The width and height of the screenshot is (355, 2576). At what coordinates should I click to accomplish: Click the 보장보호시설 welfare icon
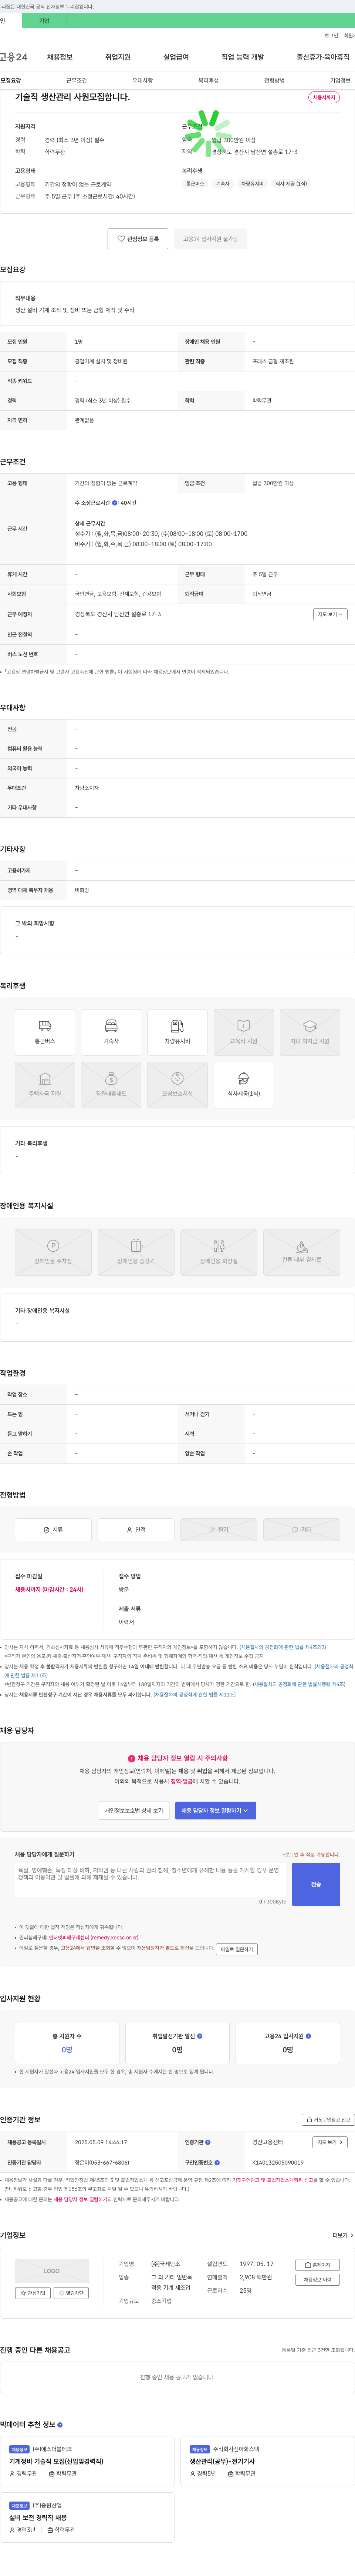coord(177,1085)
